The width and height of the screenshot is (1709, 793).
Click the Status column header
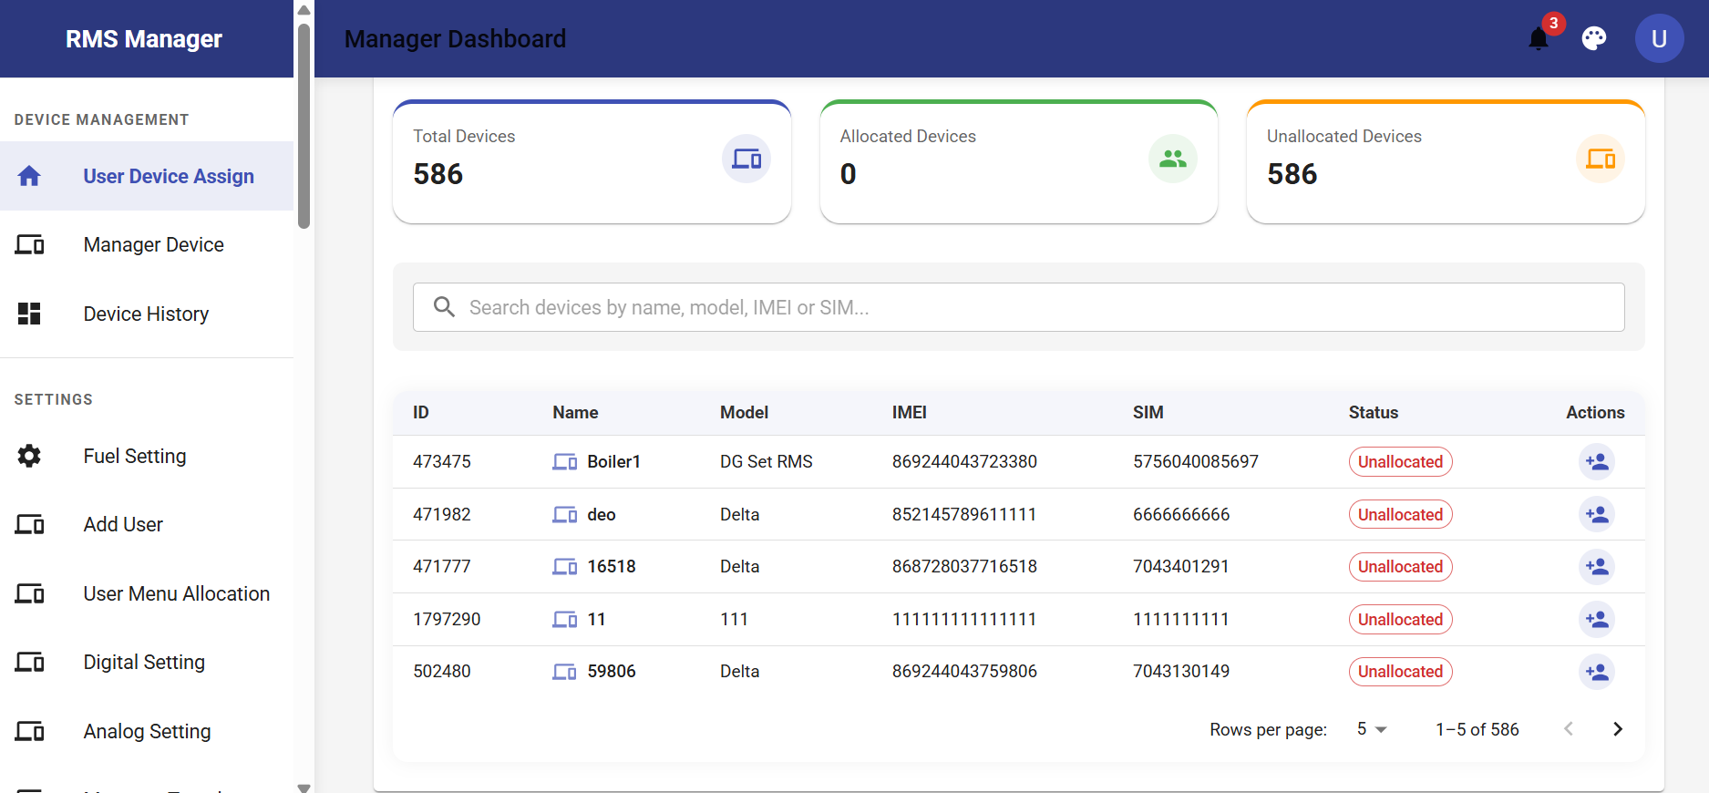click(x=1373, y=413)
